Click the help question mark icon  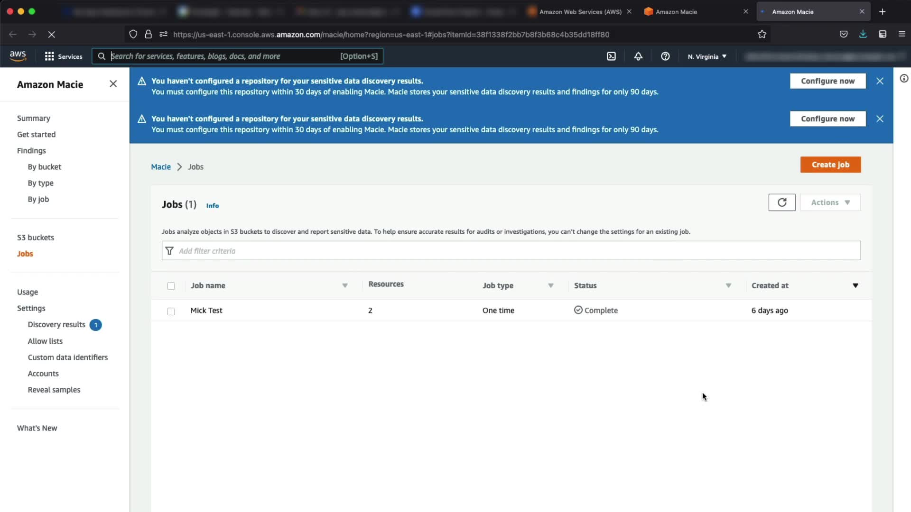(665, 56)
